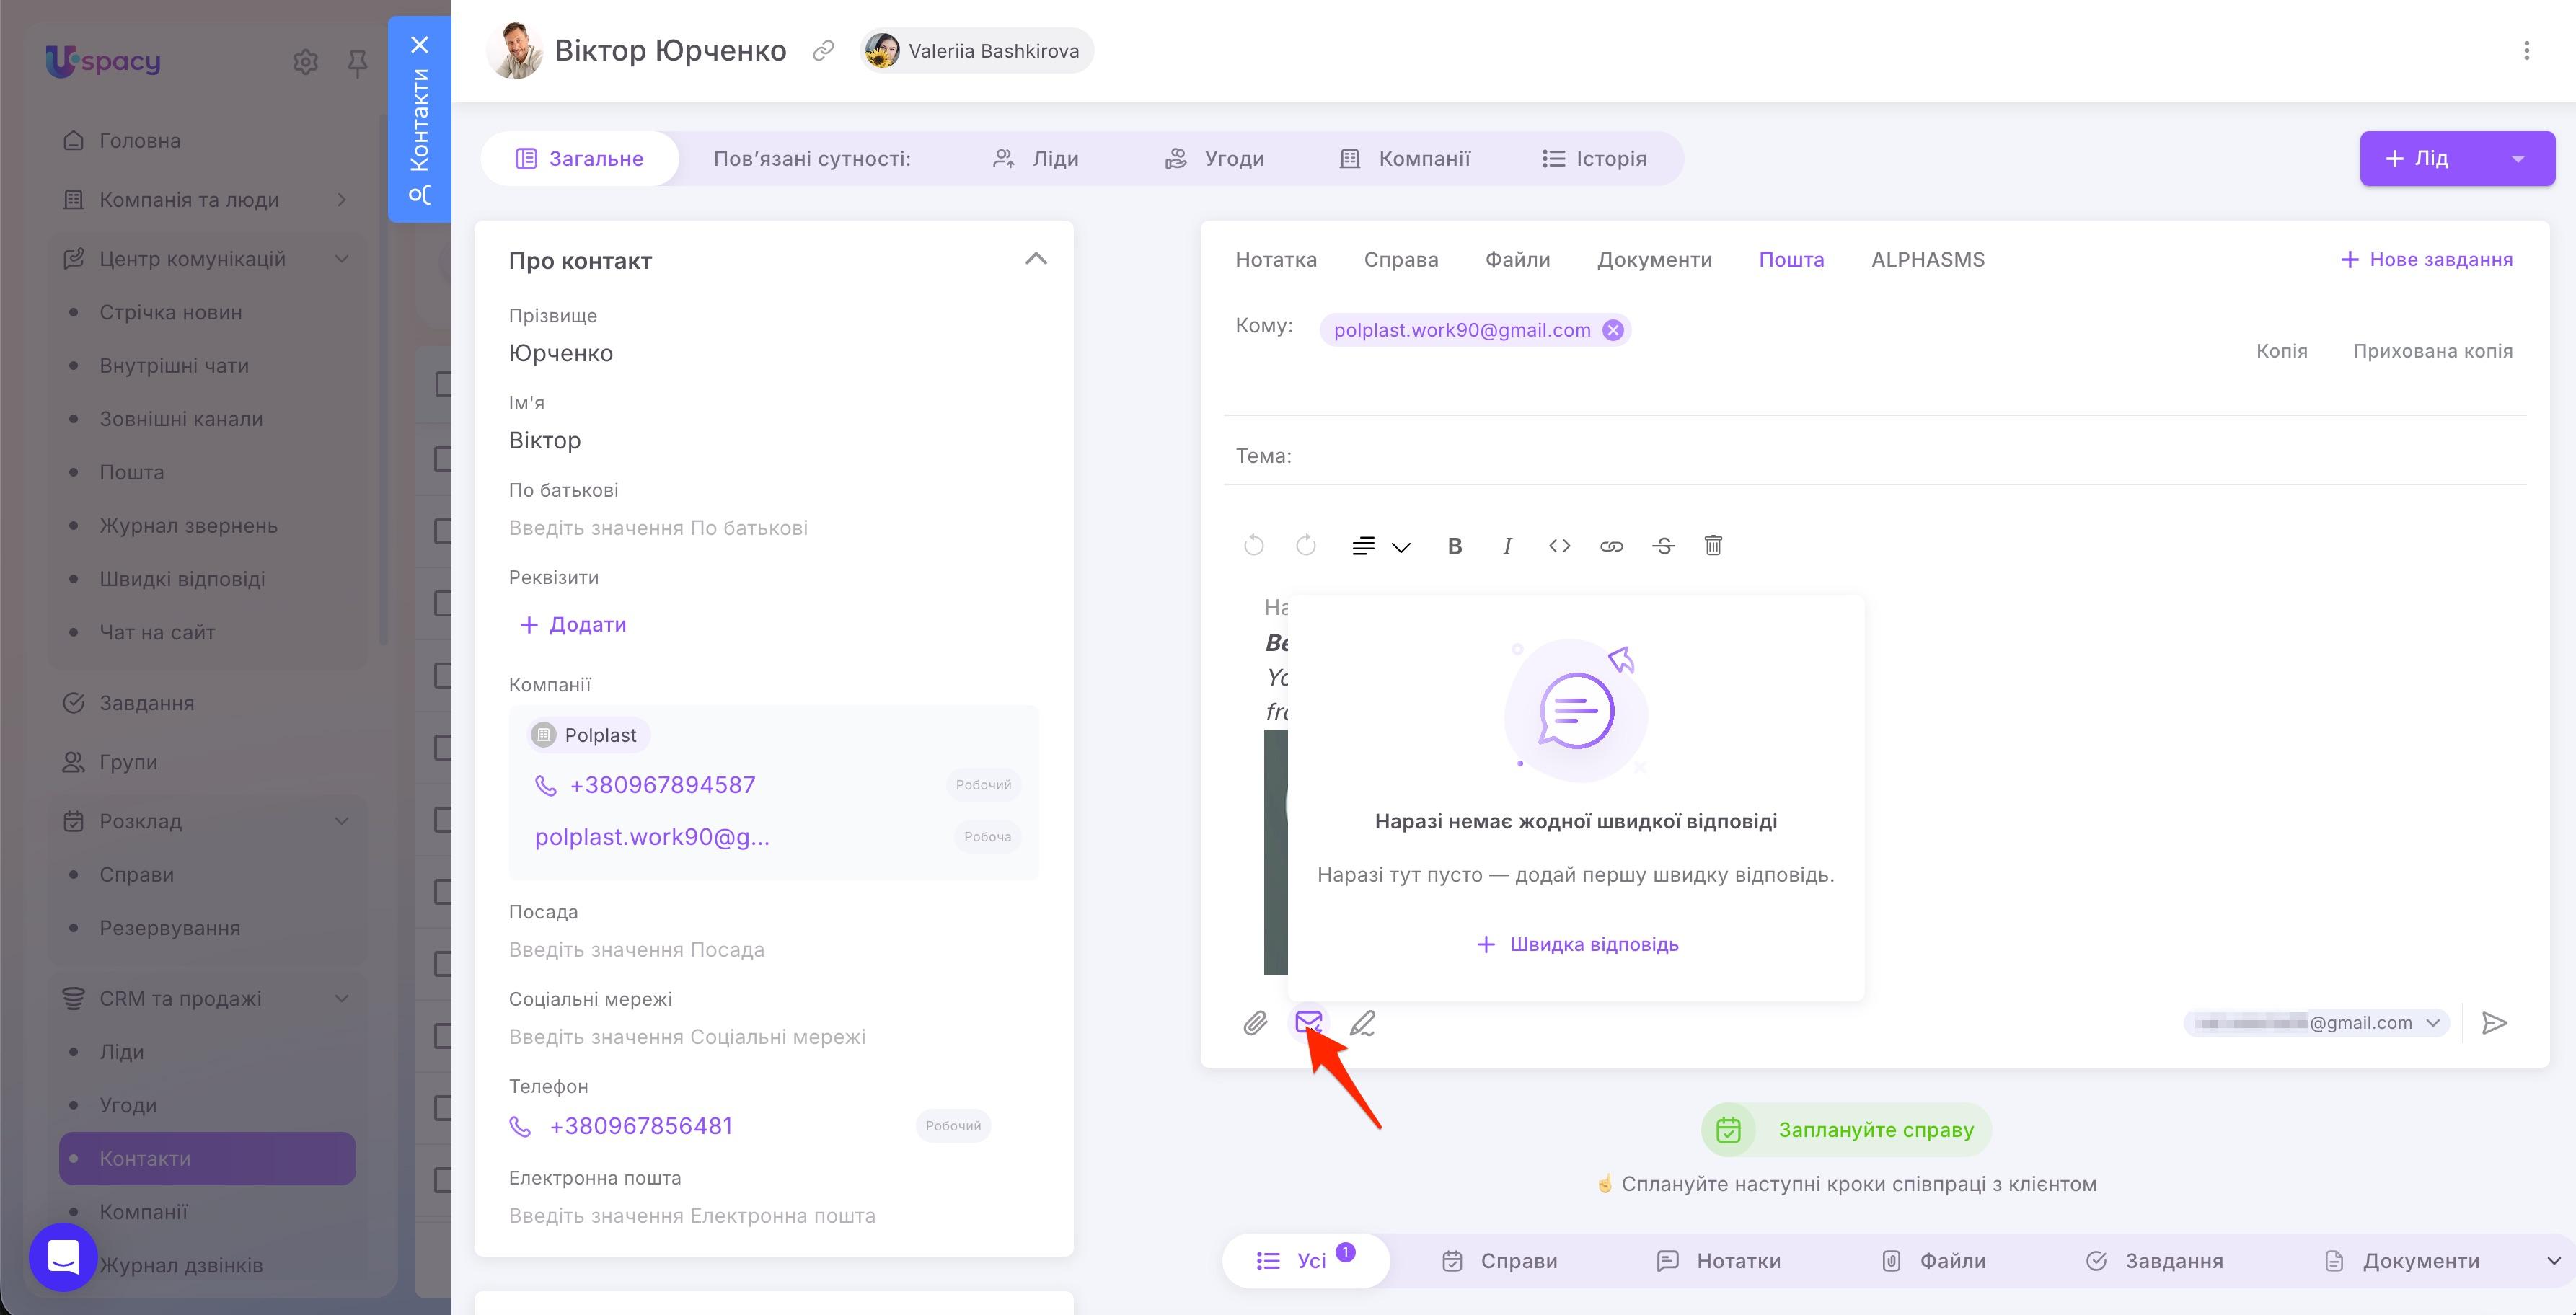Add requisites with Додати
The width and height of the screenshot is (2576, 1315).
[573, 625]
